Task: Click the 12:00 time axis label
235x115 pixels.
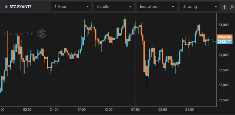Action: [x=108, y=110]
